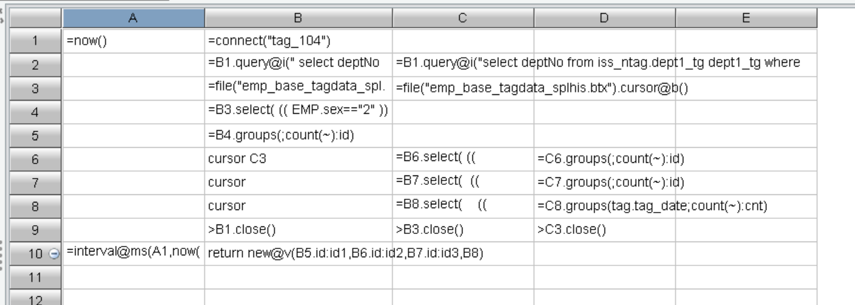This screenshot has width=855, height=305.
Task: Select column A header
Action: coord(133,19)
